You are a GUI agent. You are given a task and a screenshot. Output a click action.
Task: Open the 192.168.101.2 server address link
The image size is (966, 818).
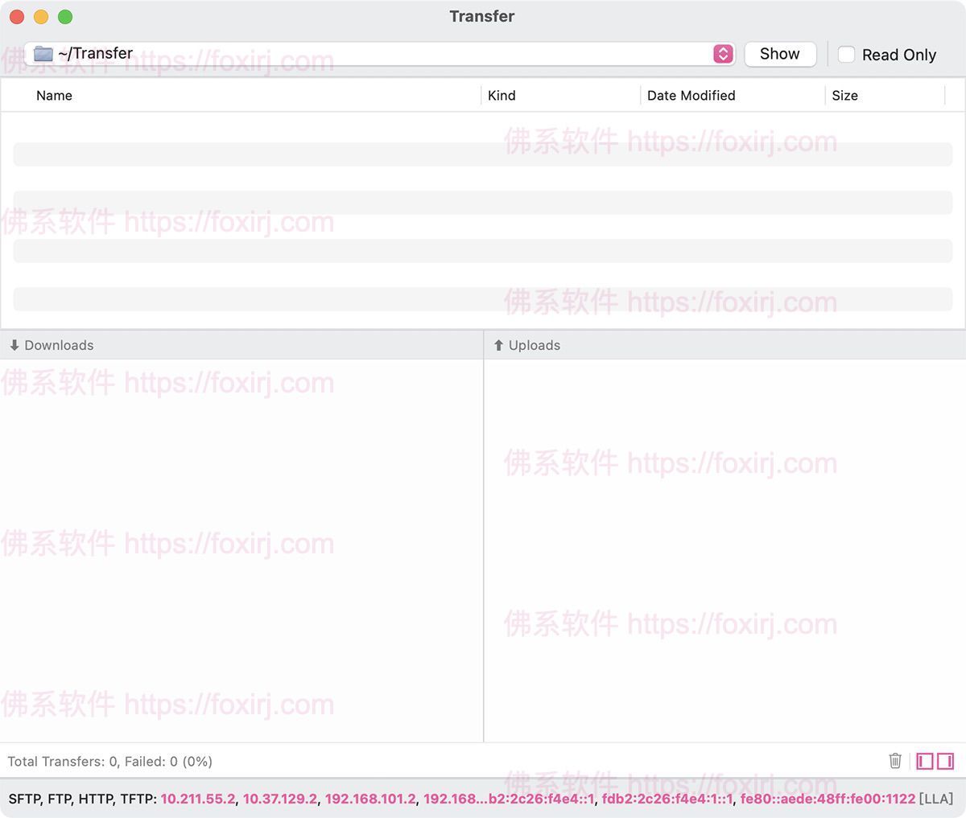[x=369, y=799]
